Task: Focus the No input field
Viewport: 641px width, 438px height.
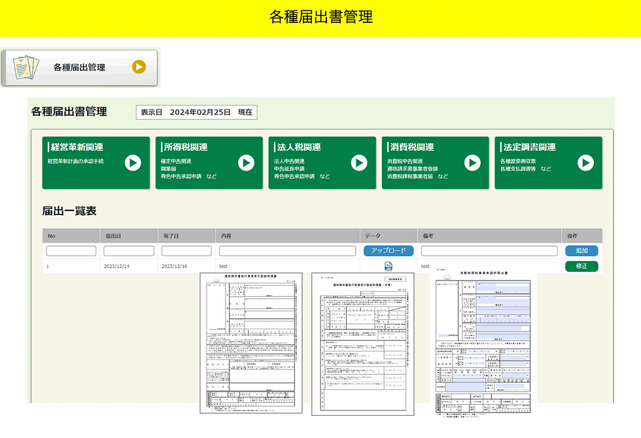Action: 71,250
